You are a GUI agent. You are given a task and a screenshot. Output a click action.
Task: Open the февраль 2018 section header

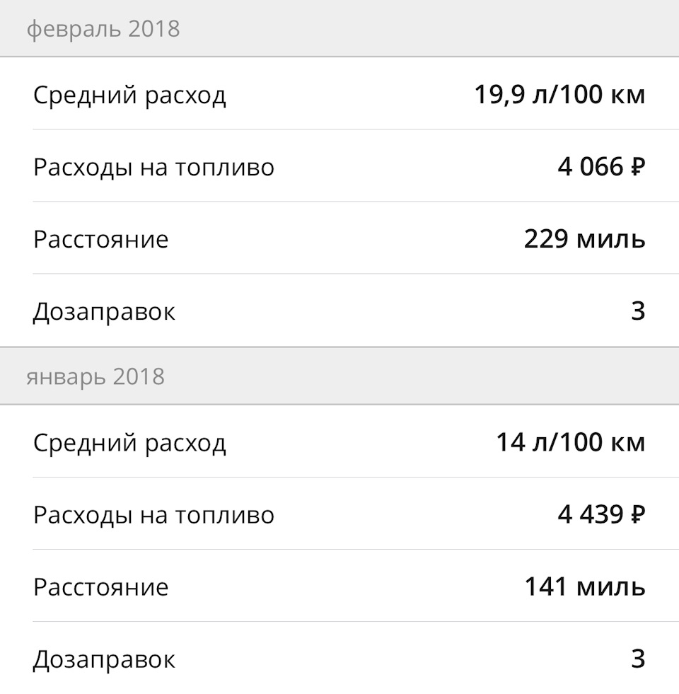(339, 28)
